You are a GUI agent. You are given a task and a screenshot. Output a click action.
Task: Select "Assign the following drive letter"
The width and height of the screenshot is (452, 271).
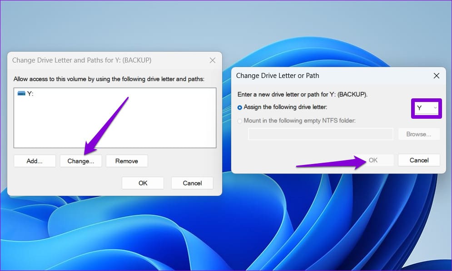[241, 107]
